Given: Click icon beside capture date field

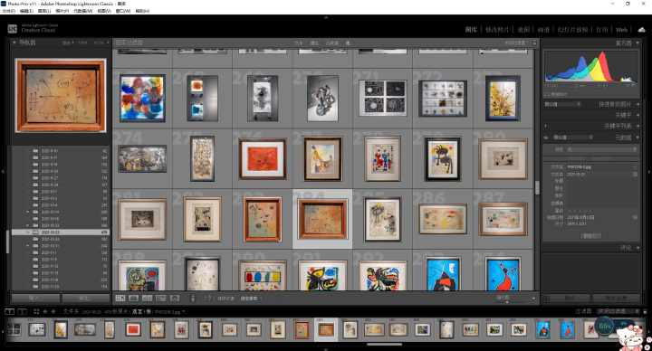Looking at the screenshot, I should tap(635, 217).
